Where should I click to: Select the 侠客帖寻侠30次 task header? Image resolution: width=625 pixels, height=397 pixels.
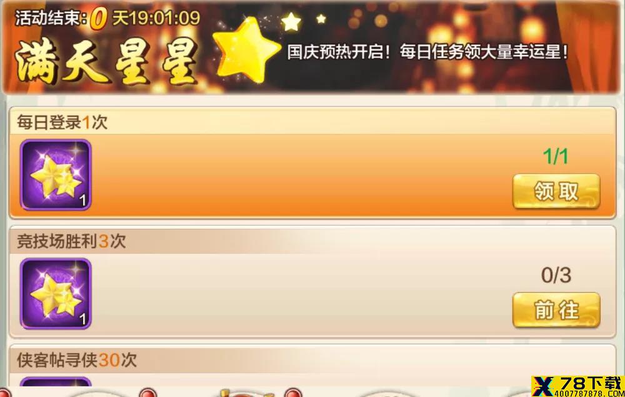pos(76,360)
